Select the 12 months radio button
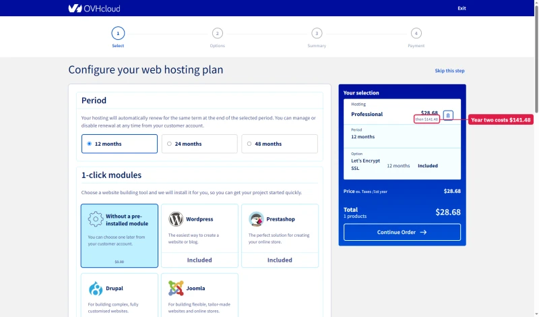The image size is (539, 317). tap(90, 144)
